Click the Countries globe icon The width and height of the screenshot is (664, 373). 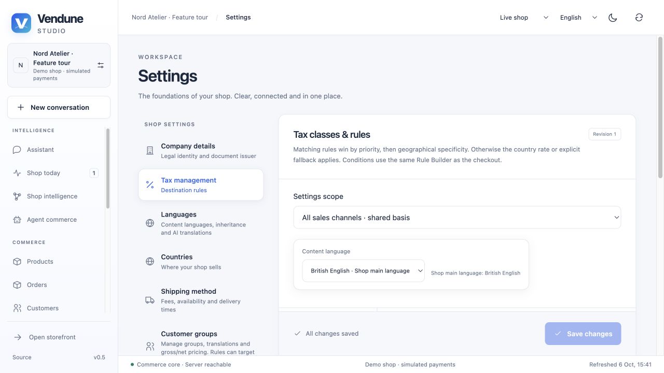(x=150, y=262)
